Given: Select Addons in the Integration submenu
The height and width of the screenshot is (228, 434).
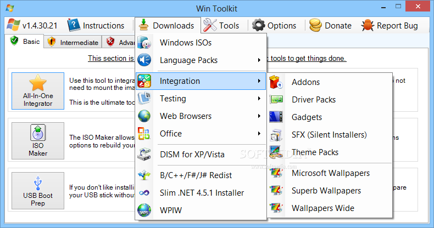Looking at the screenshot, I should pyautogui.click(x=330, y=82).
